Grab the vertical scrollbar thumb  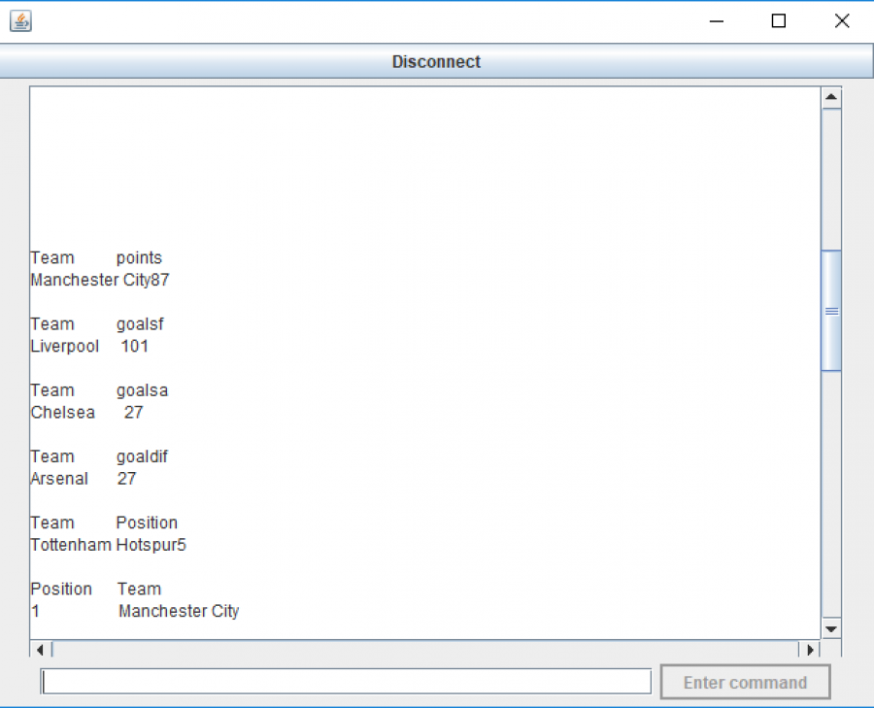(831, 311)
